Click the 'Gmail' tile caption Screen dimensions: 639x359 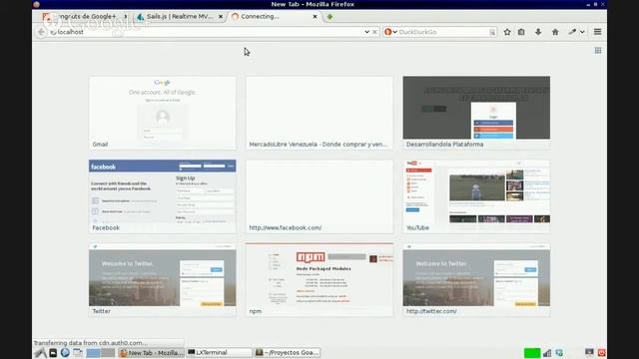[100, 144]
